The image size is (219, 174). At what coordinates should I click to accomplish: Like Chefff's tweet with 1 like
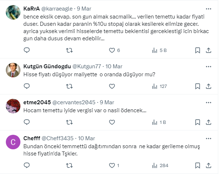pyautogui.click(x=112, y=165)
